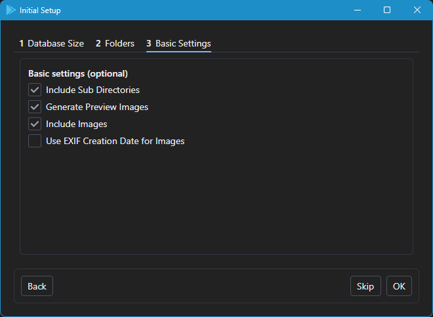Open the Folders step tab

point(115,43)
